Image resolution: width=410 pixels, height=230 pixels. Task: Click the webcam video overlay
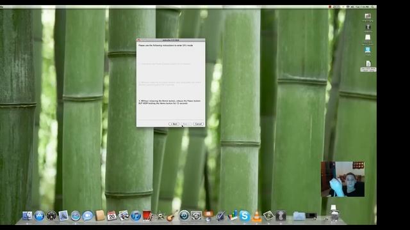point(343,179)
